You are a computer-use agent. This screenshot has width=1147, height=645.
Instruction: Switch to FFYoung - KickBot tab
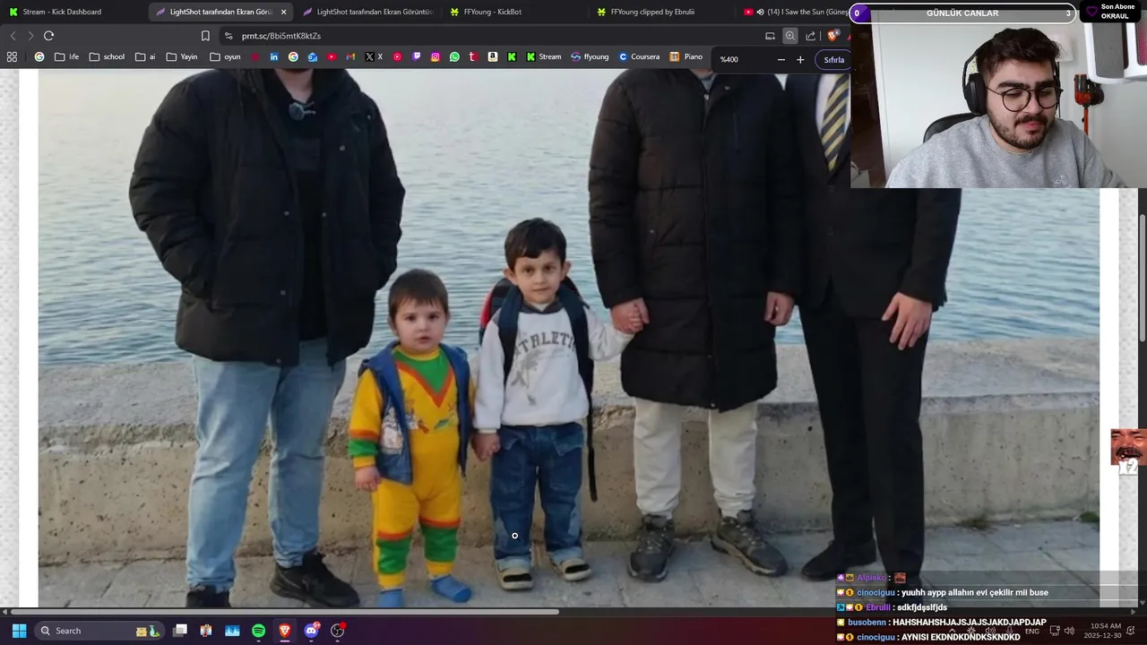(x=515, y=12)
